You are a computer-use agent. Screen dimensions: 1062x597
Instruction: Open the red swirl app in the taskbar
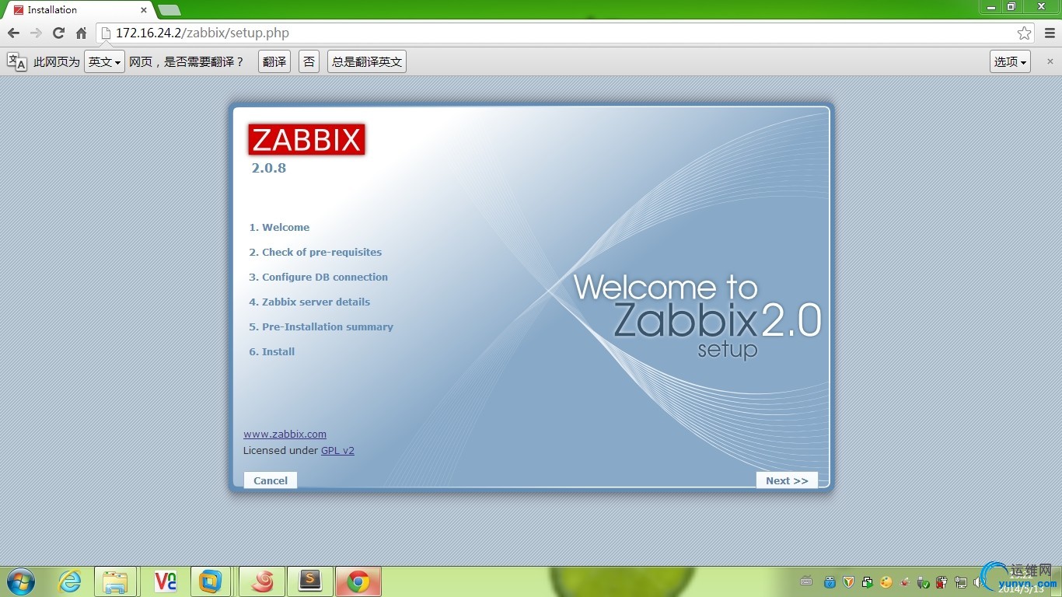tap(262, 581)
